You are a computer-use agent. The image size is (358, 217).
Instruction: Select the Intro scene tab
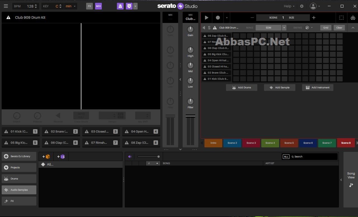[213, 143]
